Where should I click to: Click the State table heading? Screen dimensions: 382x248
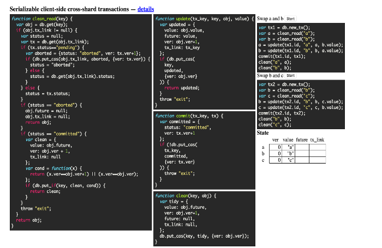point(263,133)
